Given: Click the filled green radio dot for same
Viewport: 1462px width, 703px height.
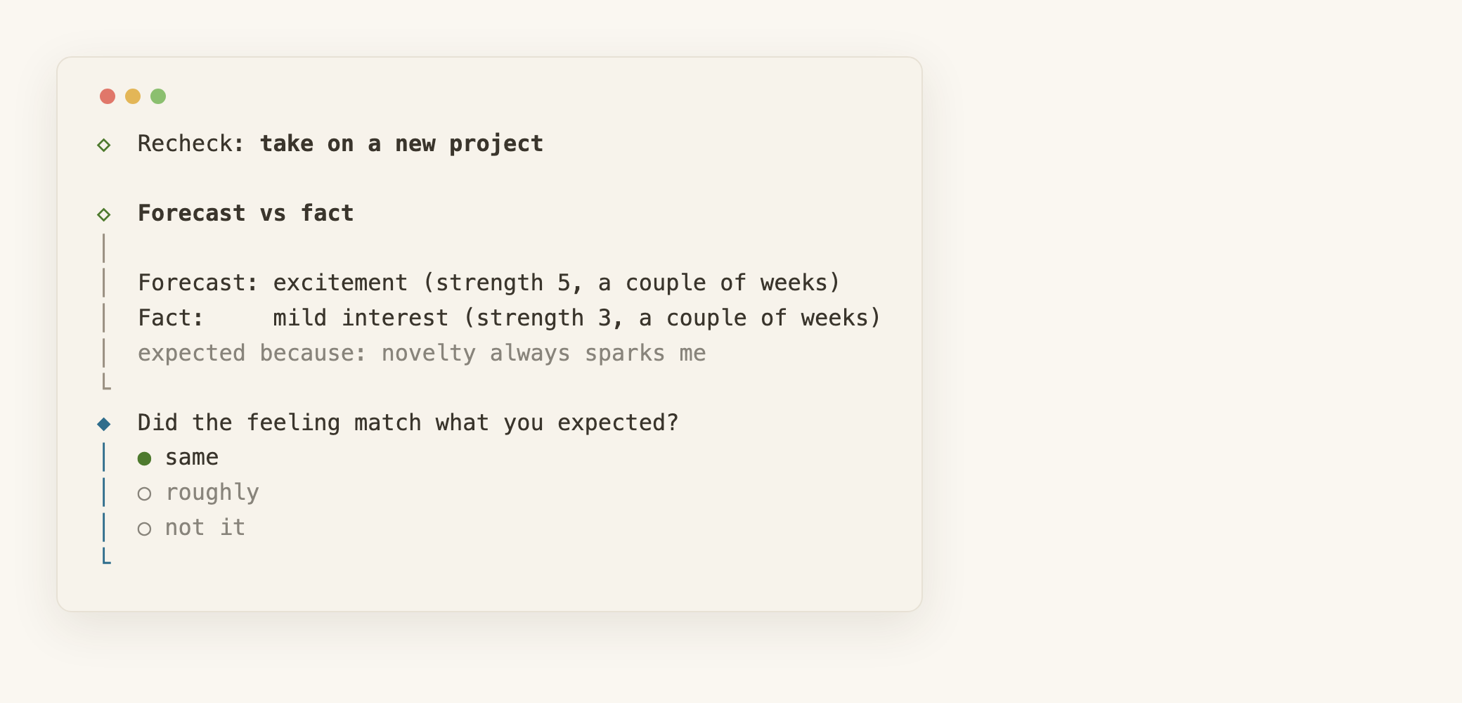Looking at the screenshot, I should point(145,459).
